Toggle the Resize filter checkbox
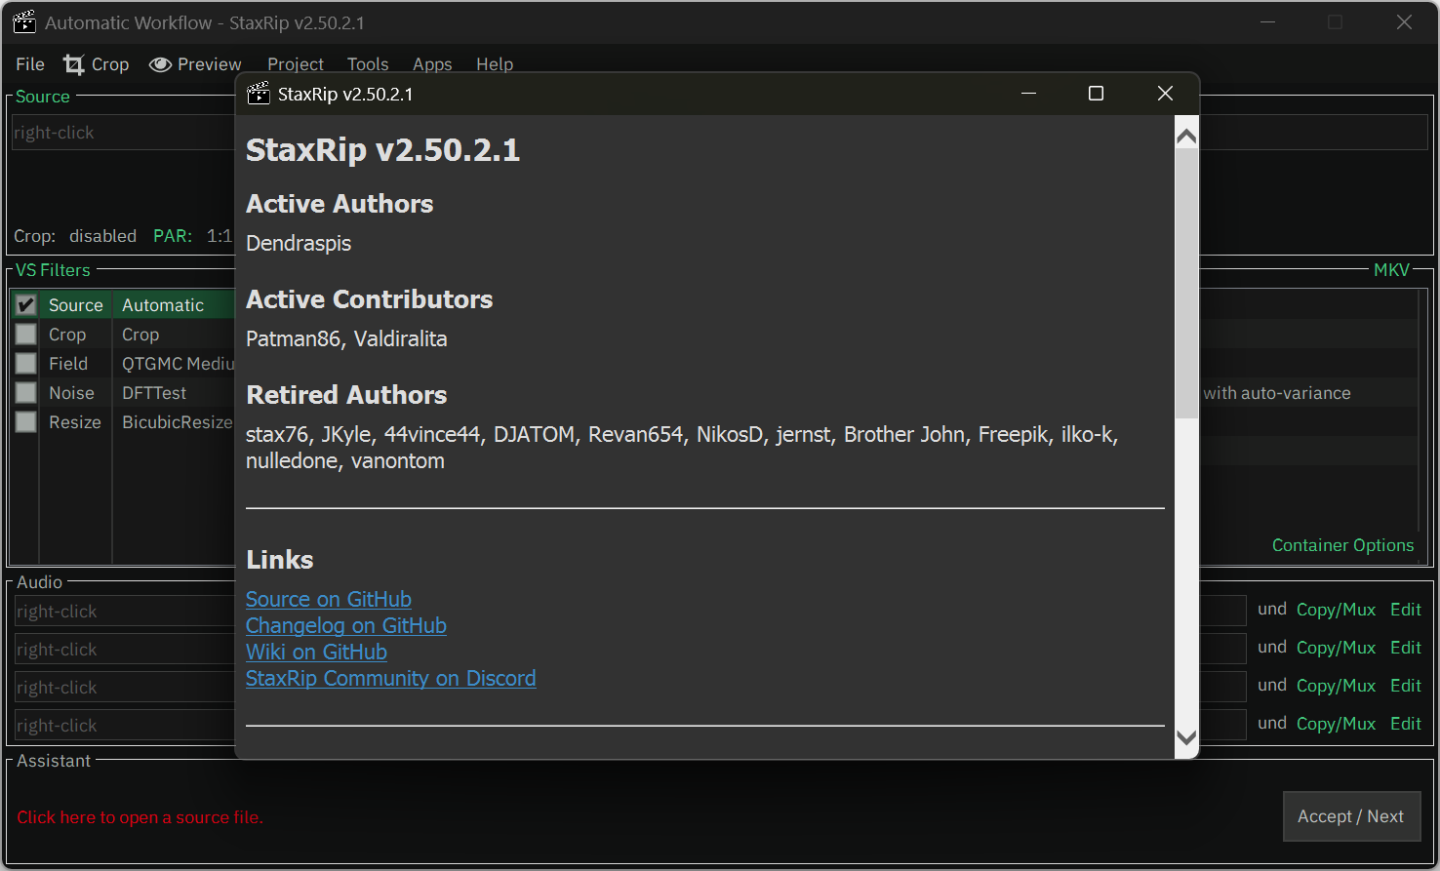 [26, 422]
